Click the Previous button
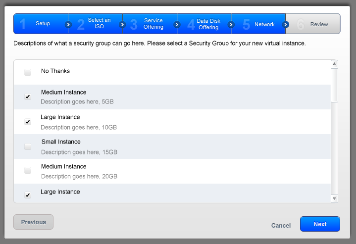The width and height of the screenshot is (356, 244). coord(33,222)
